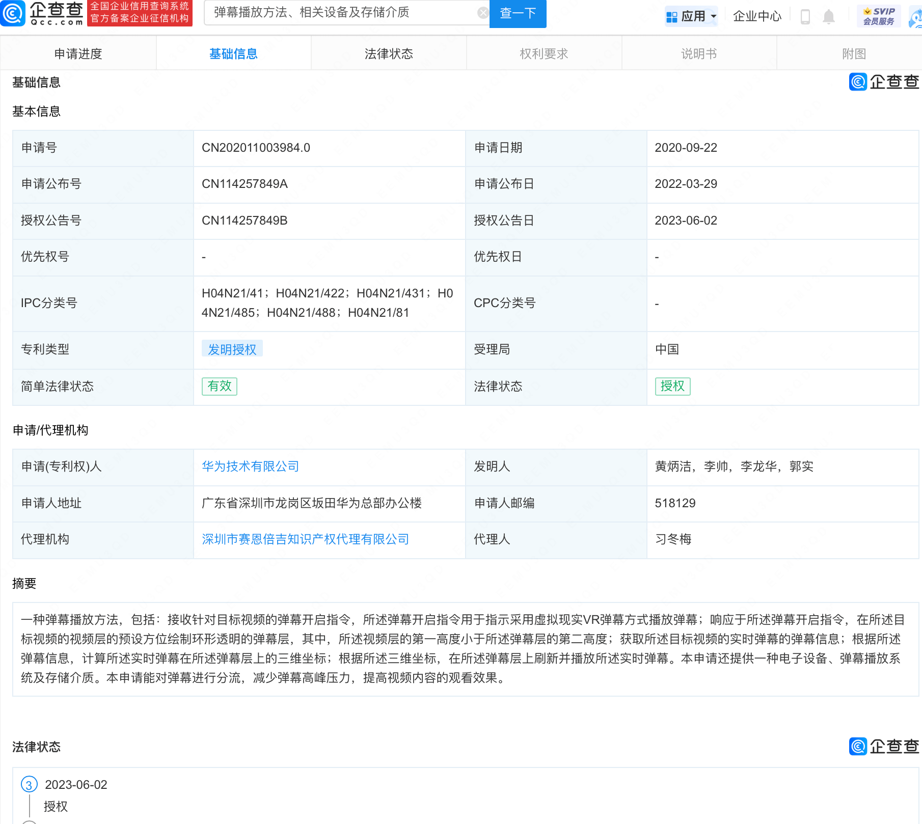Click 企查查 logo next to 法律状态 section
This screenshot has height=824, width=922.
pos(883,747)
